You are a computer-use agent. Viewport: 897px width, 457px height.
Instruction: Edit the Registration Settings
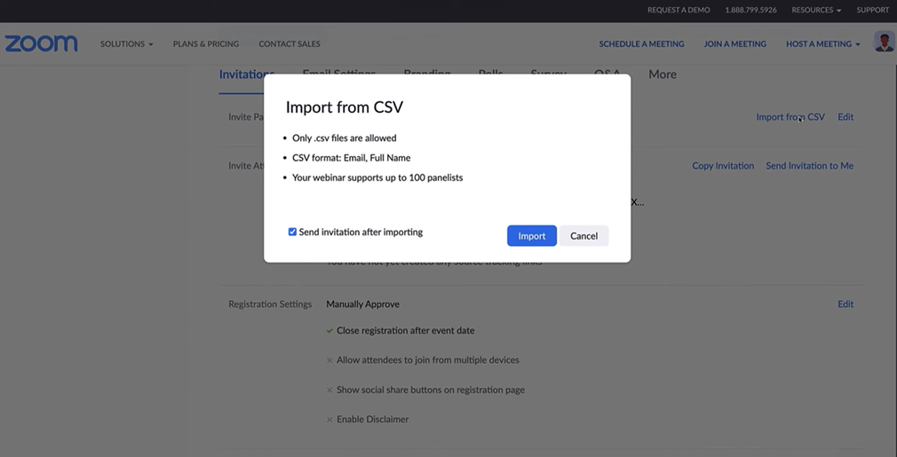click(x=845, y=304)
